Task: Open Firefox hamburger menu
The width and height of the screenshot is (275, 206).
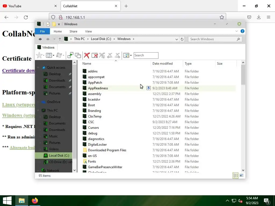Action: coord(269,17)
